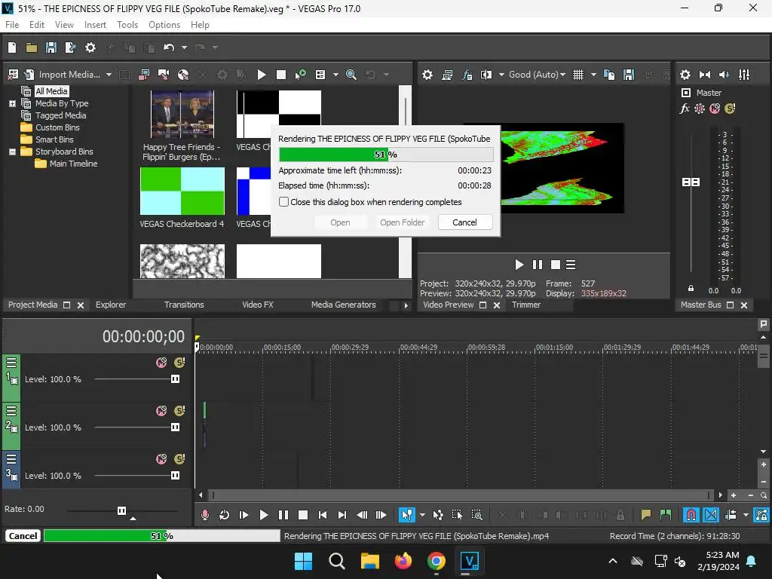The width and height of the screenshot is (772, 579).
Task: Copy snapshot to clipboard icon
Action: [609, 75]
